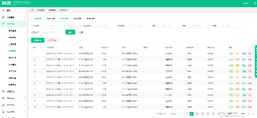Click the 统计分析 chart icon in sidebar
Image resolution: width=257 pixels, height=118 pixels.
[3, 112]
